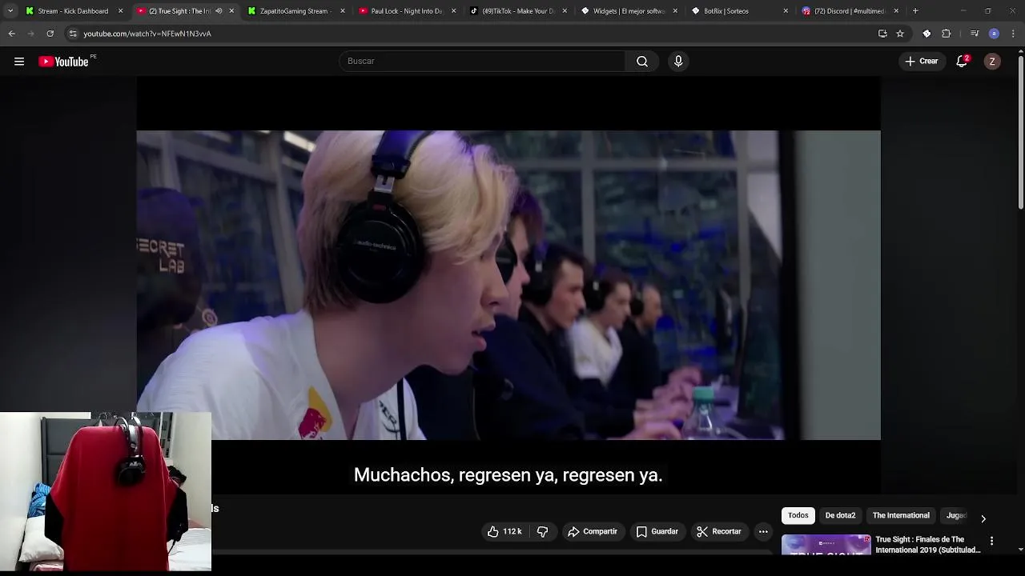Open the pinned diamond extension icon
This screenshot has height=576, width=1025.
(x=927, y=34)
